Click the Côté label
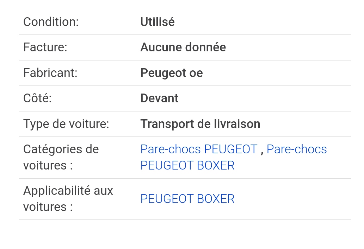 point(37,98)
